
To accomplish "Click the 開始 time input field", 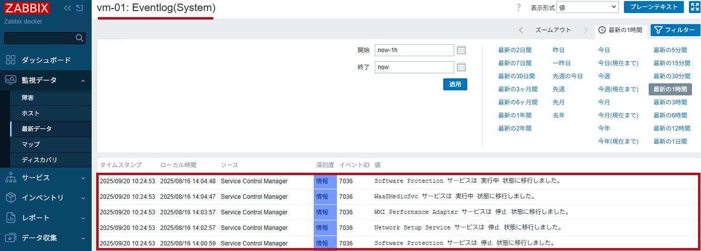I will coord(414,50).
